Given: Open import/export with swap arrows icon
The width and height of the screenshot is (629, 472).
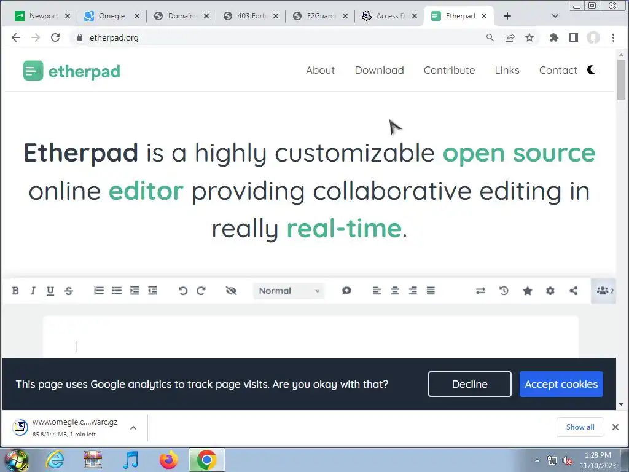Looking at the screenshot, I should [480, 291].
